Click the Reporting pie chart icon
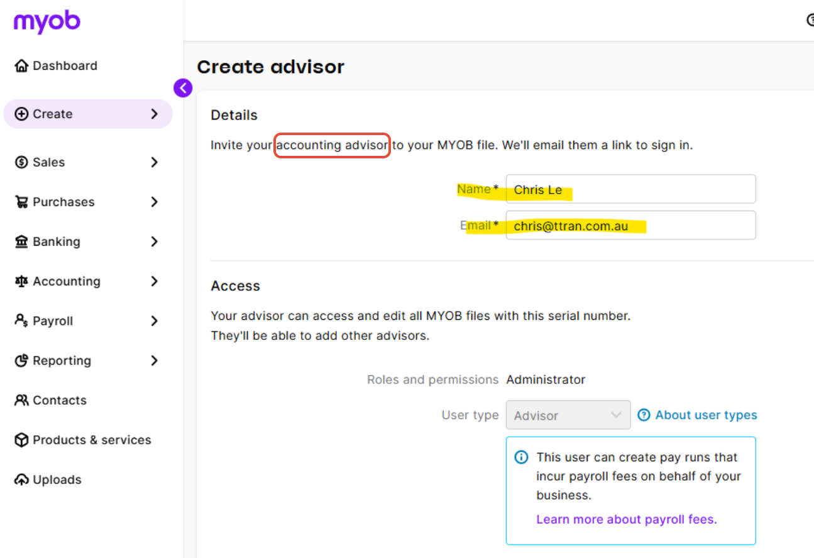Viewport: 814px width, 558px height. coord(22,361)
